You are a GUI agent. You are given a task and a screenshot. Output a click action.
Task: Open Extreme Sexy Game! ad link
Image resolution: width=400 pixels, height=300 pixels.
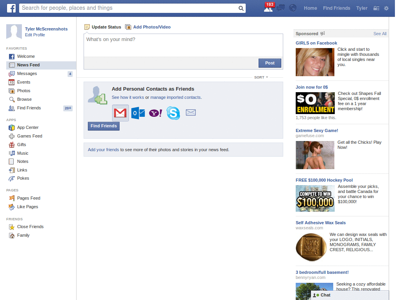click(317, 130)
